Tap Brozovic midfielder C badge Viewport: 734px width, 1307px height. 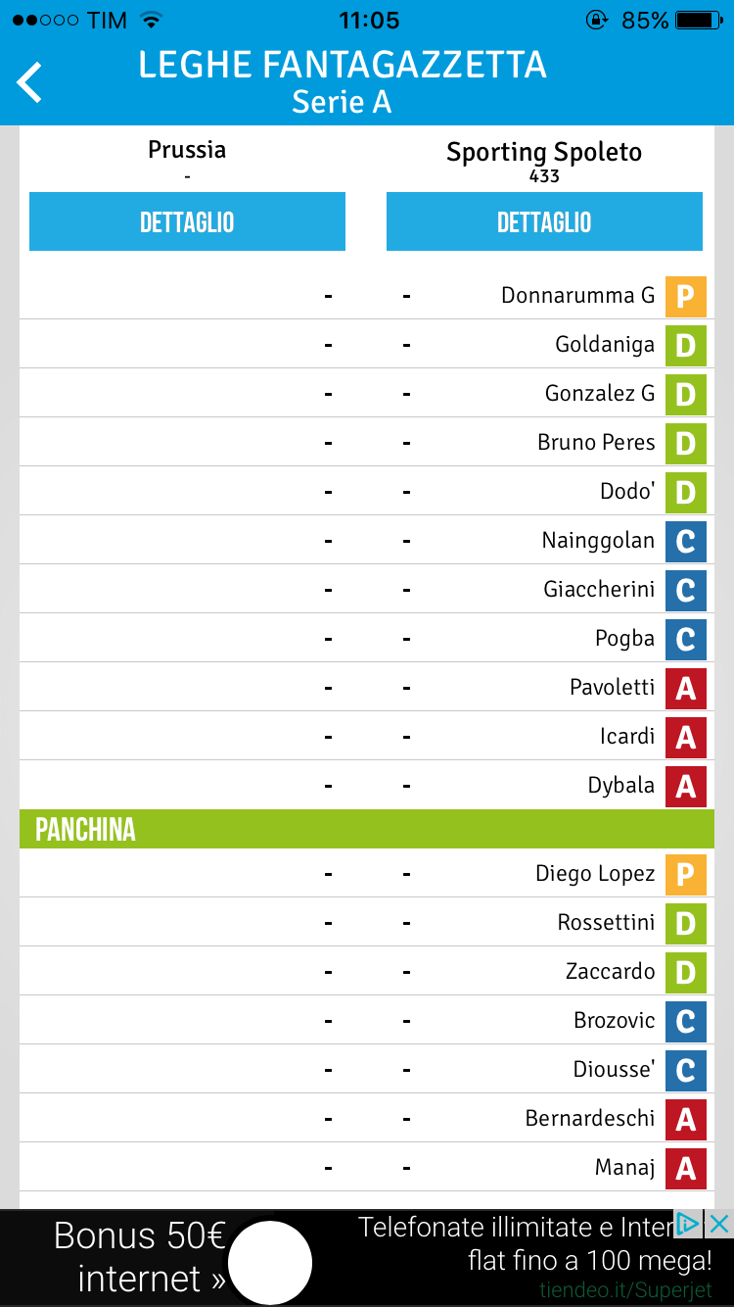pyautogui.click(x=685, y=1021)
